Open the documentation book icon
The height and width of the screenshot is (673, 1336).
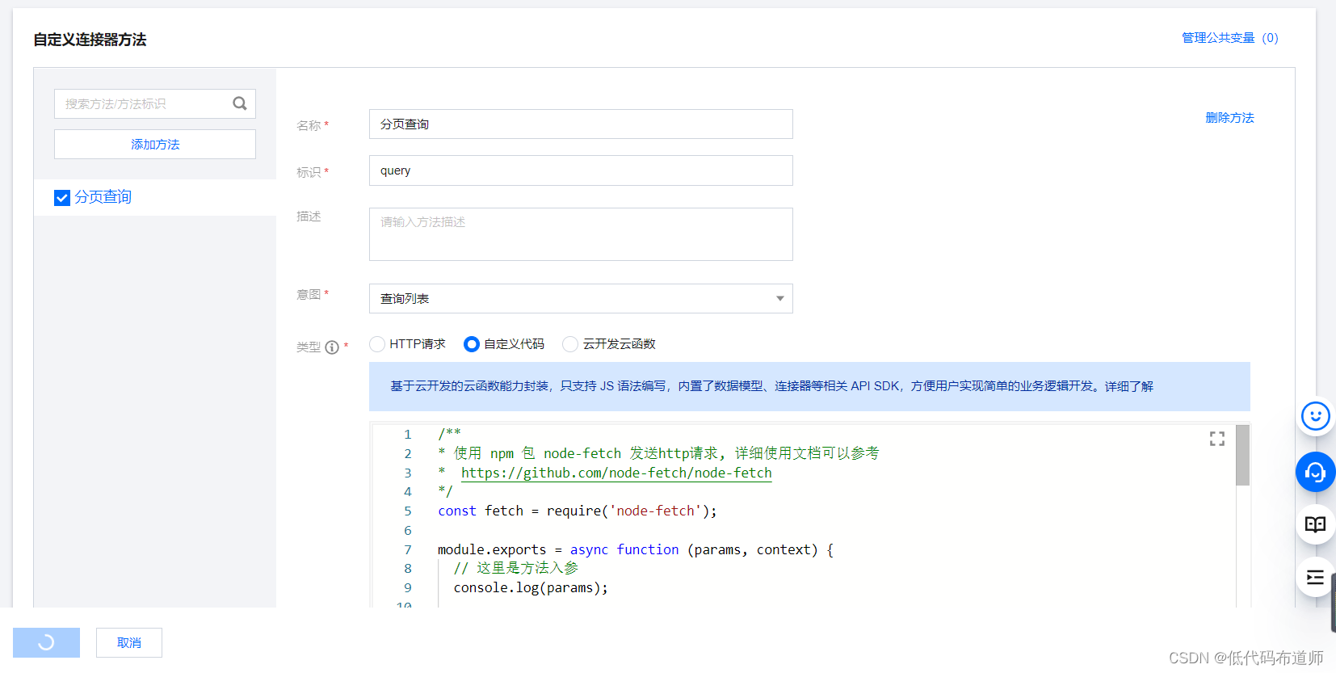tap(1316, 525)
